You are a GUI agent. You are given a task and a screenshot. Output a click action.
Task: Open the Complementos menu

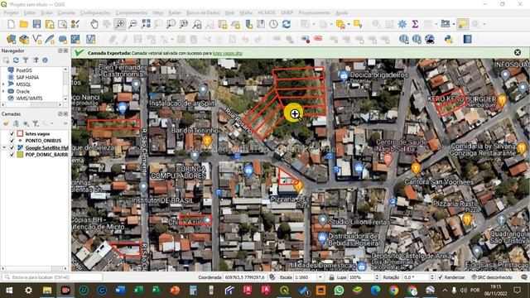point(131,13)
